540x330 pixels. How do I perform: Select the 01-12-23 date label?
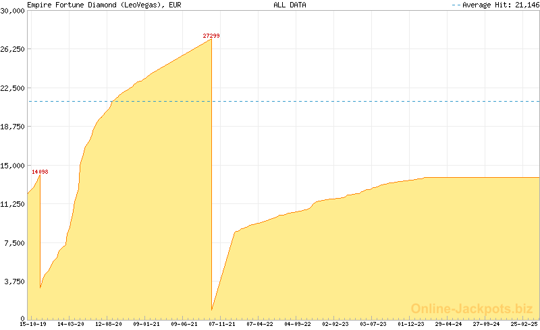point(411,324)
